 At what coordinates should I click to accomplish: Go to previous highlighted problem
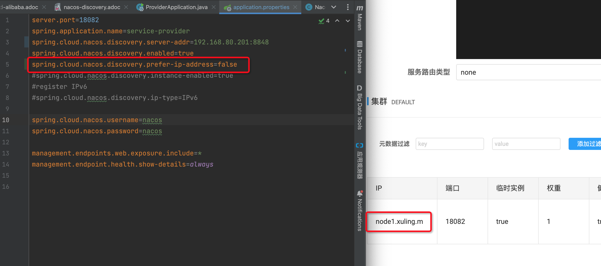(x=337, y=21)
